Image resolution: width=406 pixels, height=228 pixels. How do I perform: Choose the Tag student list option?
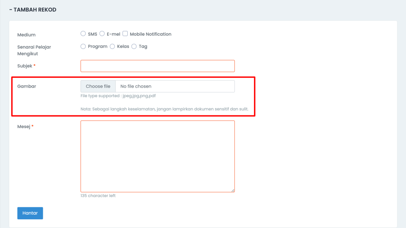[134, 46]
